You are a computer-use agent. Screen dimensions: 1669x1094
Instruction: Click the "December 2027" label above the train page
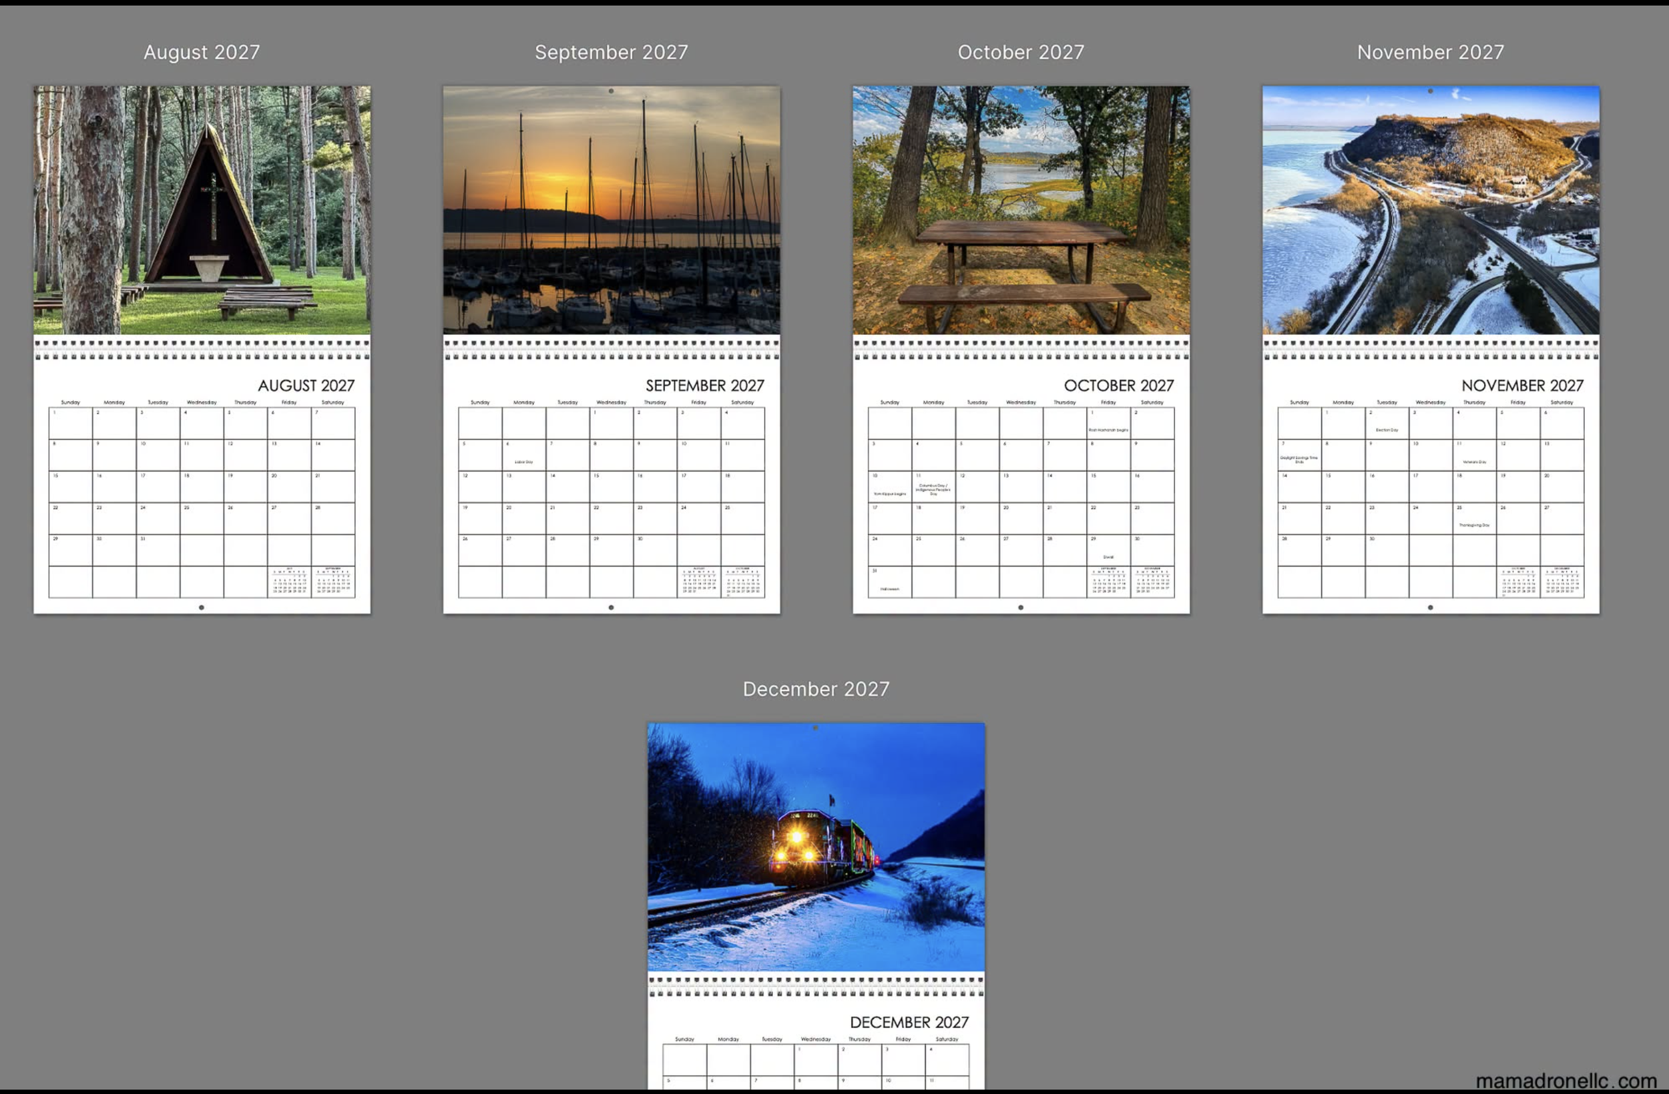816,689
